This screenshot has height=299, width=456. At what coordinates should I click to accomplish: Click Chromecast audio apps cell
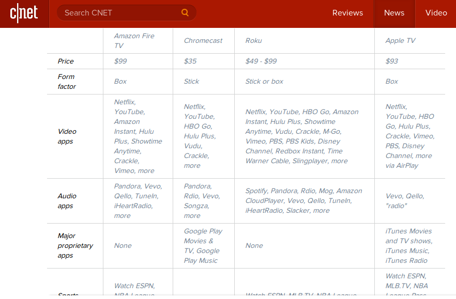(202, 201)
